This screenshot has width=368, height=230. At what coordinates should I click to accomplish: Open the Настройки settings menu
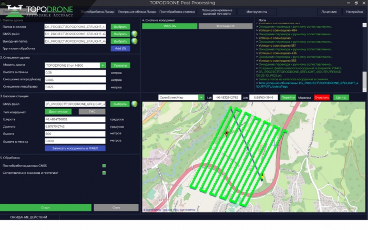coord(354,11)
